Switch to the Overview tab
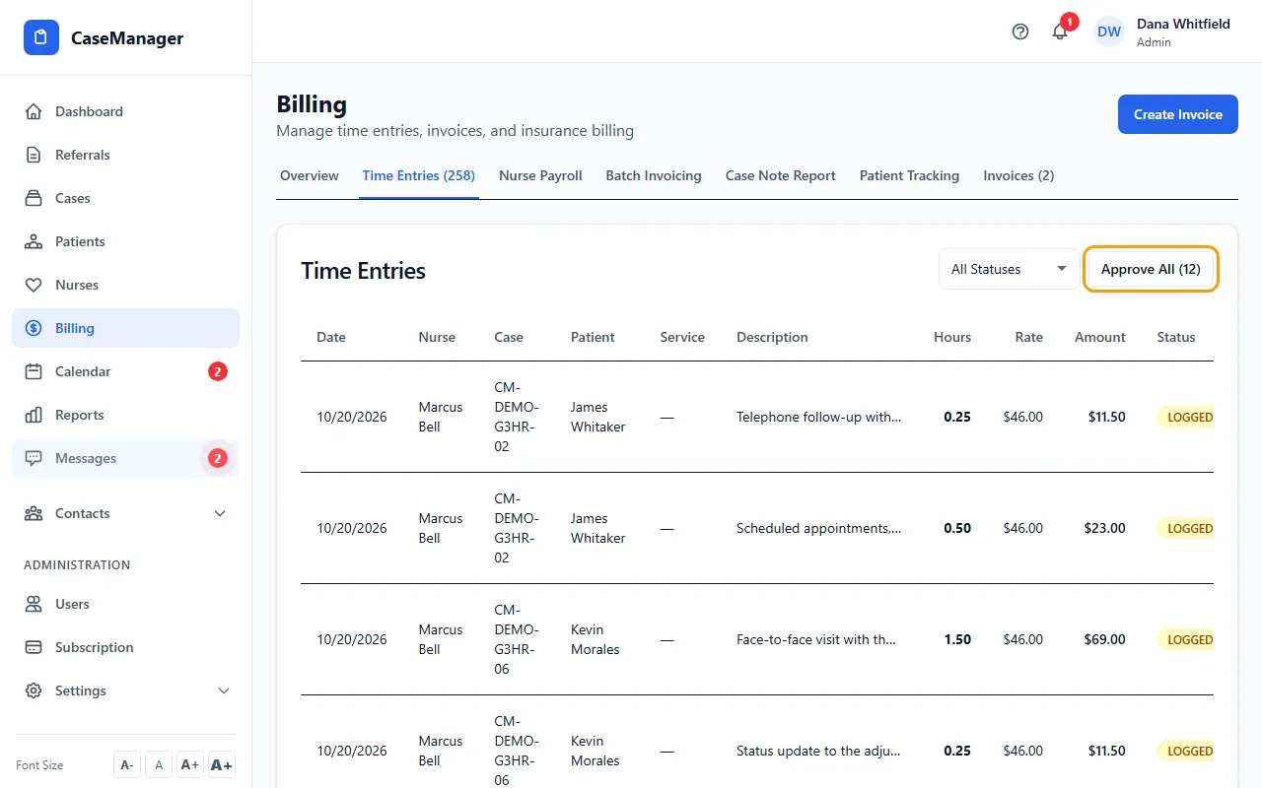1262x788 pixels. click(310, 175)
